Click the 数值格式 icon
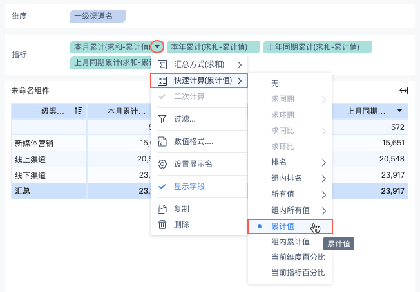 162,141
